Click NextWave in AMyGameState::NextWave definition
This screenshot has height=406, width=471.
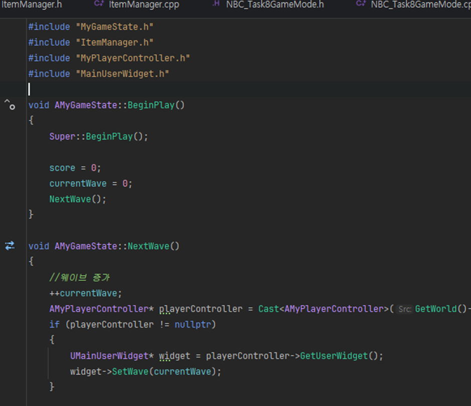pyautogui.click(x=148, y=246)
